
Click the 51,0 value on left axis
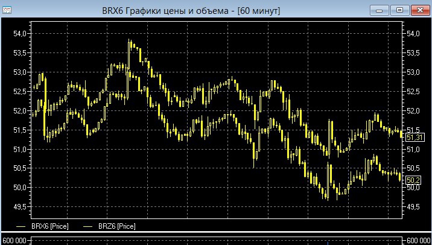pos(19,150)
